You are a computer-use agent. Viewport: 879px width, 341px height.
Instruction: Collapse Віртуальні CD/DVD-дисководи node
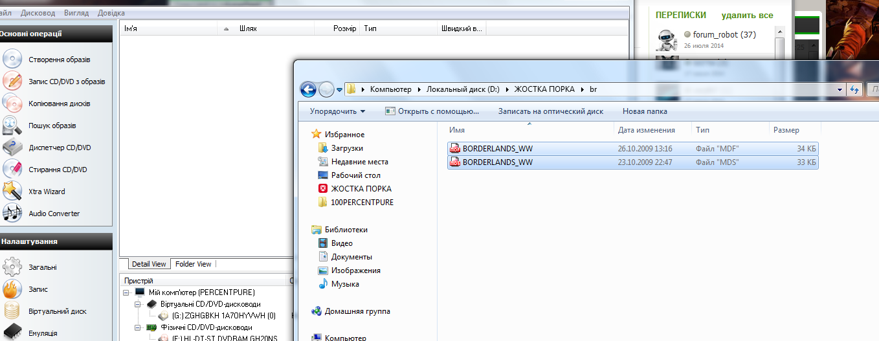tap(137, 304)
